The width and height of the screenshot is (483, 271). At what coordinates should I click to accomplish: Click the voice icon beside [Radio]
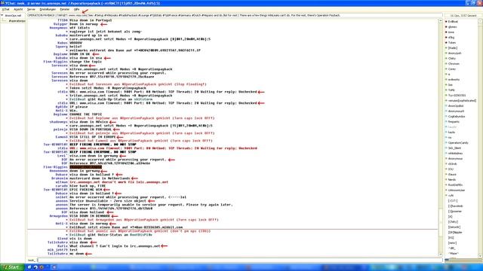click(x=446, y=48)
